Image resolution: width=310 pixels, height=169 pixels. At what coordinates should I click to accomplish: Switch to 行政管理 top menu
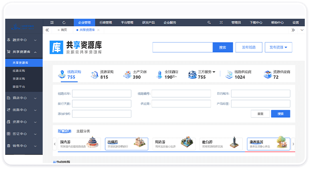click(x=106, y=23)
